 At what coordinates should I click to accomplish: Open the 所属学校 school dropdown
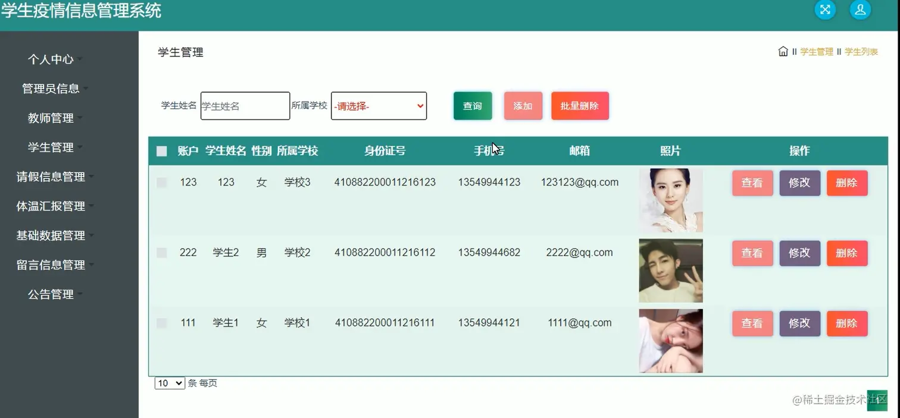point(379,105)
